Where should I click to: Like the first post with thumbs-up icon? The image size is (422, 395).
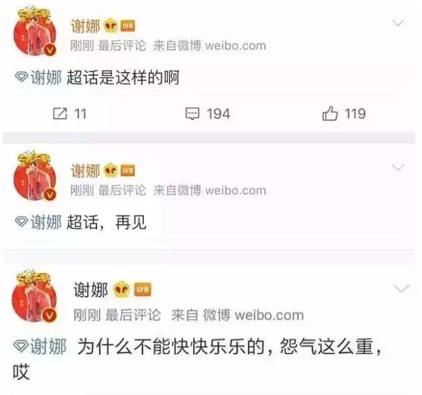tap(330, 113)
